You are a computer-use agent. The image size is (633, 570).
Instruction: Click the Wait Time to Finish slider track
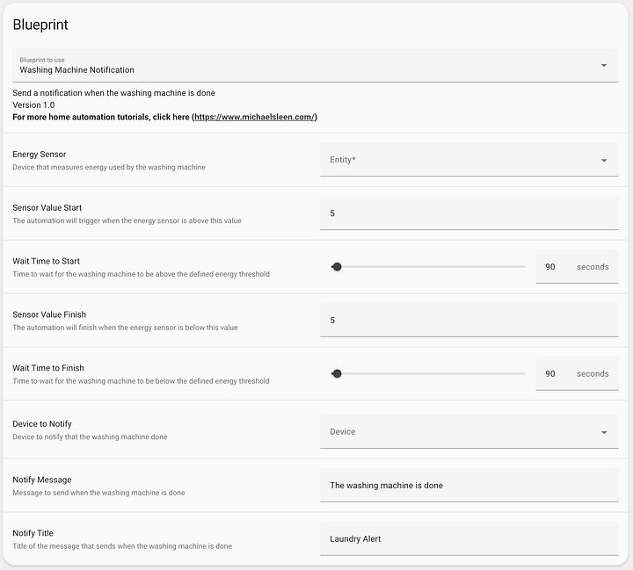[x=428, y=373]
